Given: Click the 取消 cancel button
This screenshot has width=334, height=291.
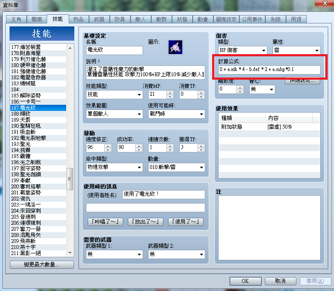Looking at the screenshot, I should tap(280, 281).
